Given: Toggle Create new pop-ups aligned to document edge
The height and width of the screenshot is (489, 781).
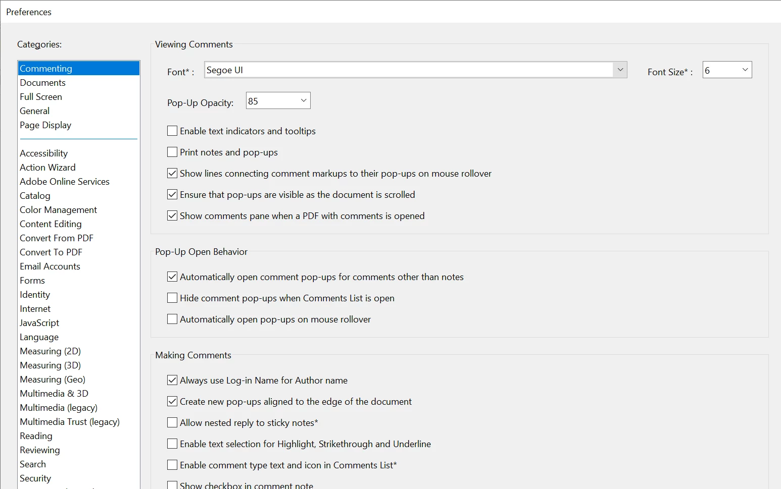Looking at the screenshot, I should point(172,402).
